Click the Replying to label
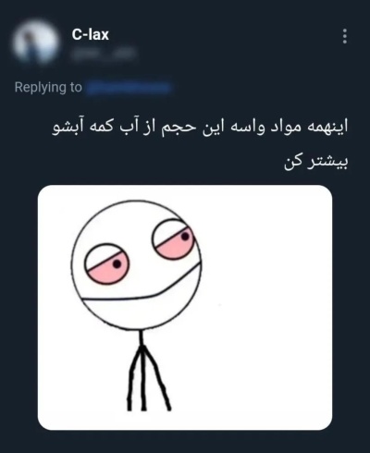Image resolution: width=370 pixels, height=453 pixels. (48, 87)
